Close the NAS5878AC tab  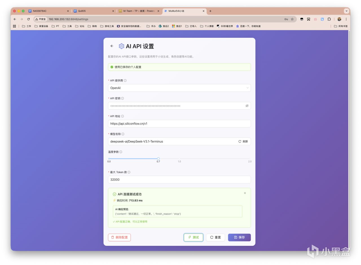click(x=68, y=11)
